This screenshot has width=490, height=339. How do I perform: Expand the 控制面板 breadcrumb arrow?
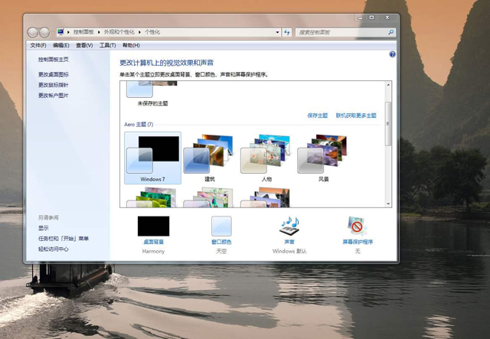pos(97,32)
